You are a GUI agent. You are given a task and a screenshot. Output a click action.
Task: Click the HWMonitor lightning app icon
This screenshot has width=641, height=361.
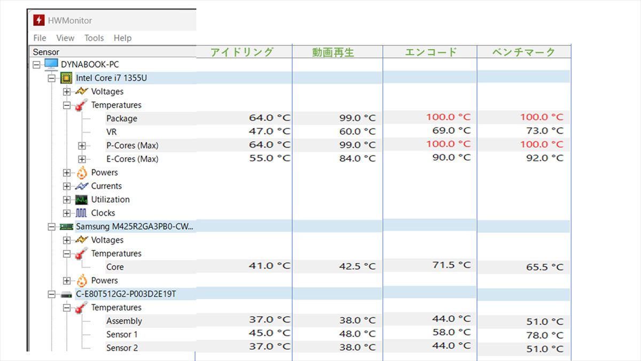(39, 20)
